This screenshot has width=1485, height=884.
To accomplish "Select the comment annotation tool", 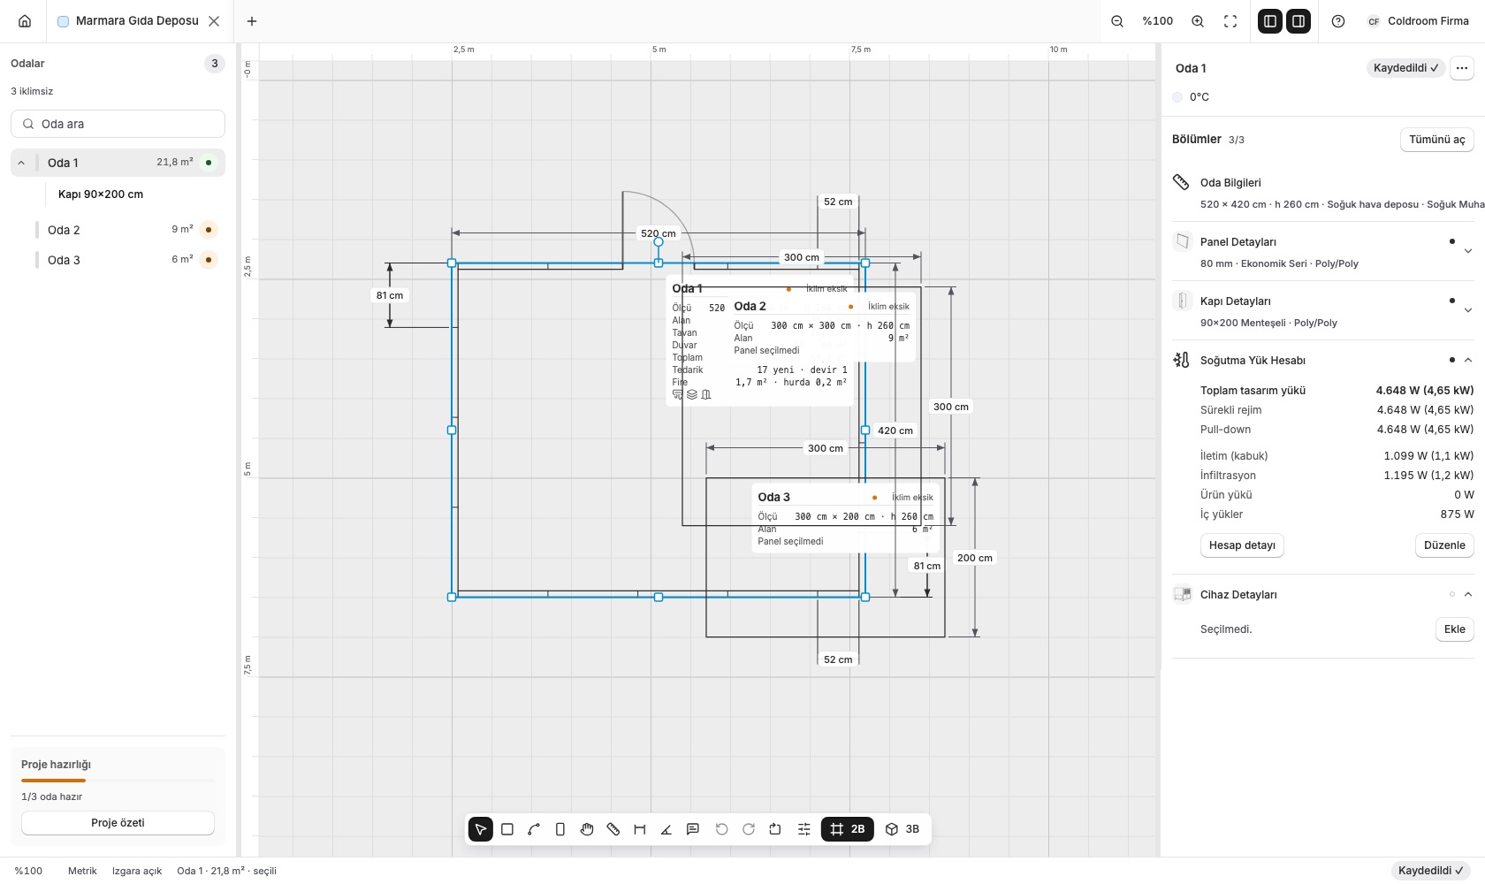I will (693, 829).
